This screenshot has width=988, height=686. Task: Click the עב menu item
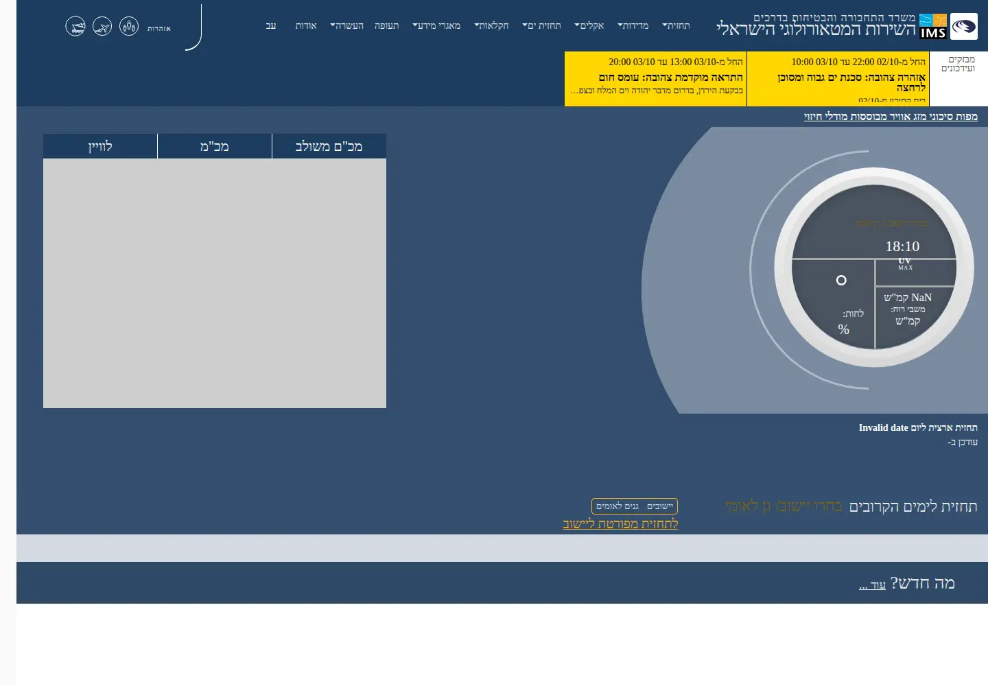[271, 25]
